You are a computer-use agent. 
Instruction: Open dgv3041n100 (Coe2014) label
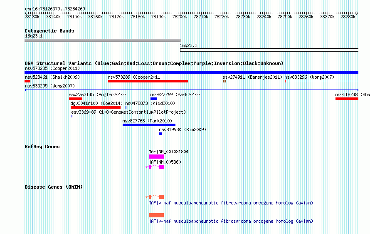pos(96,103)
